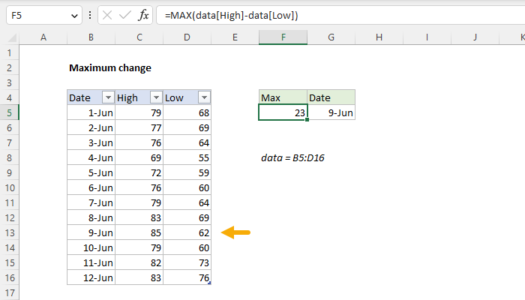Select the 7-Jun date cell
Viewport: 525px width, 300px height.
pos(91,203)
